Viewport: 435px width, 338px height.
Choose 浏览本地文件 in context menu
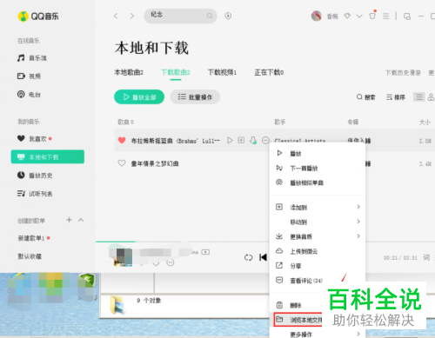(x=298, y=320)
